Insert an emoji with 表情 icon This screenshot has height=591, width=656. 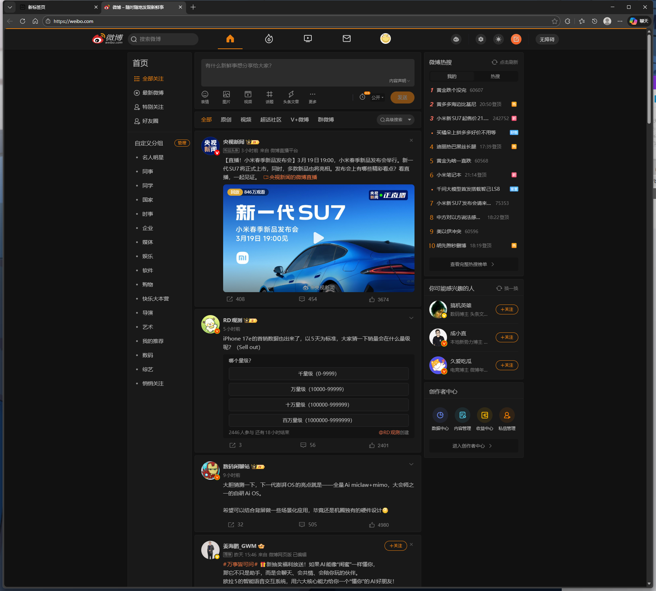(205, 97)
